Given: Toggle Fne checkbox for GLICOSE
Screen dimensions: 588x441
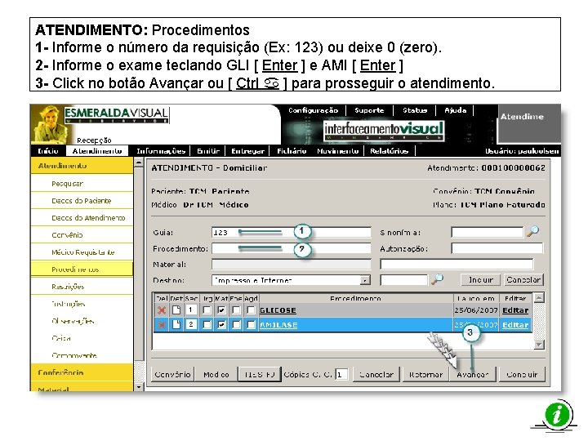Looking at the screenshot, I should click(236, 310).
